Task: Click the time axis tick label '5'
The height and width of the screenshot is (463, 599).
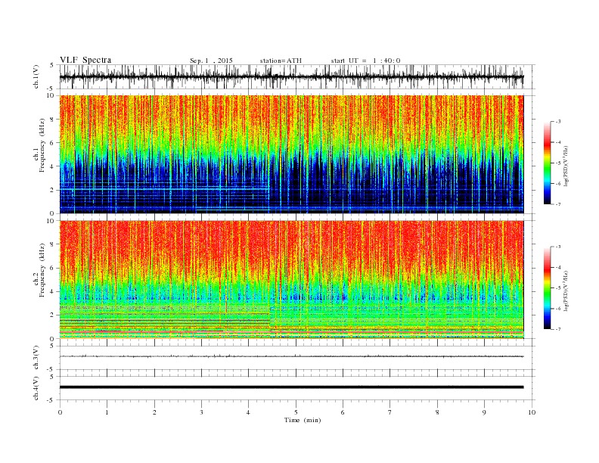Action: 296,412
